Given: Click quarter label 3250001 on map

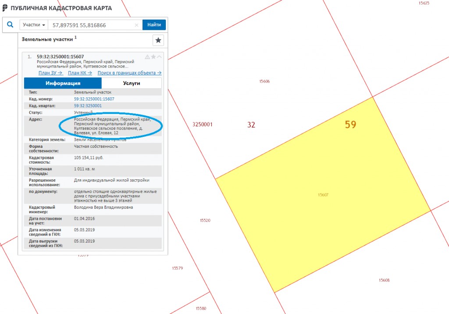Looking at the screenshot, I should (x=203, y=125).
